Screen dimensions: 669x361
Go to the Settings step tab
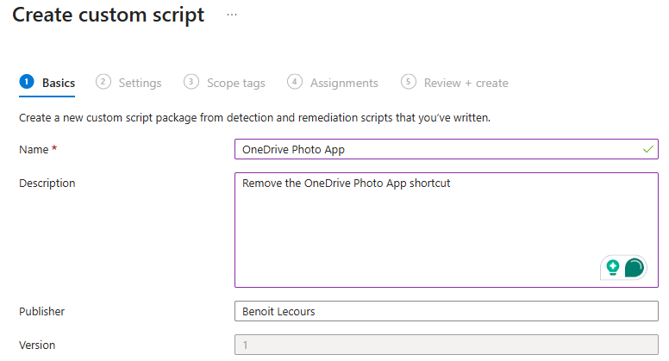coord(128,83)
